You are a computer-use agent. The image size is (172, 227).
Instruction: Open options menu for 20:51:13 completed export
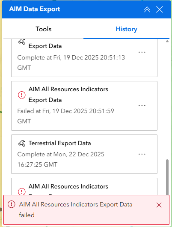[x=142, y=52]
